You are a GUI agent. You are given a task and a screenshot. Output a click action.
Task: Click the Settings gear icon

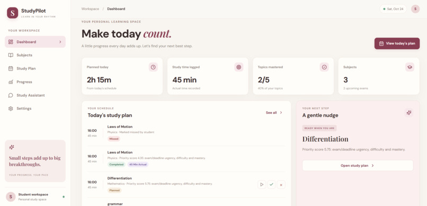(x=11, y=109)
